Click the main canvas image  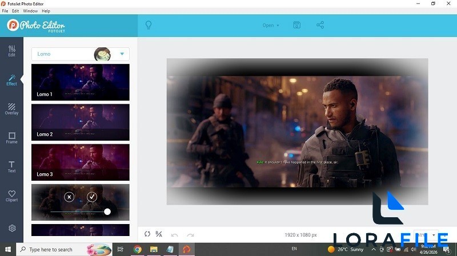[297, 132]
